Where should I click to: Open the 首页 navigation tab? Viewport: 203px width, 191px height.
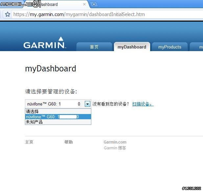94,47
